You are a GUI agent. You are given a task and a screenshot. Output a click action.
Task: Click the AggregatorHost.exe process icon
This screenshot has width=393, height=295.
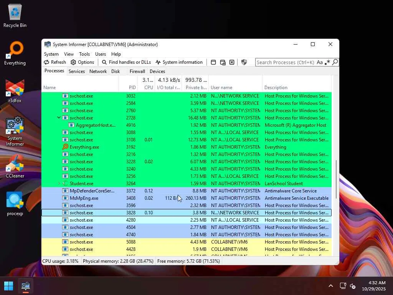coord(71,125)
